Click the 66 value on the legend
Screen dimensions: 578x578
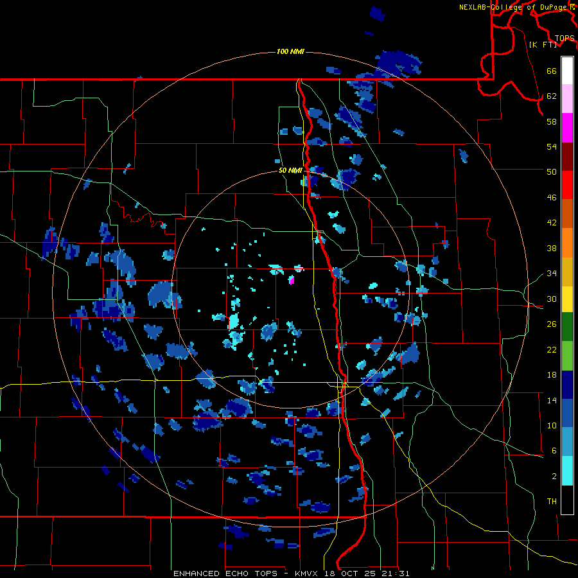tap(552, 71)
